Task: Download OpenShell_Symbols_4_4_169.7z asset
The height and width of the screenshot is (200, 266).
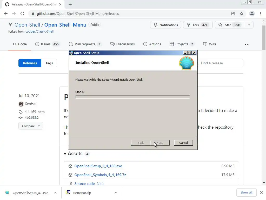Action: click(100, 175)
